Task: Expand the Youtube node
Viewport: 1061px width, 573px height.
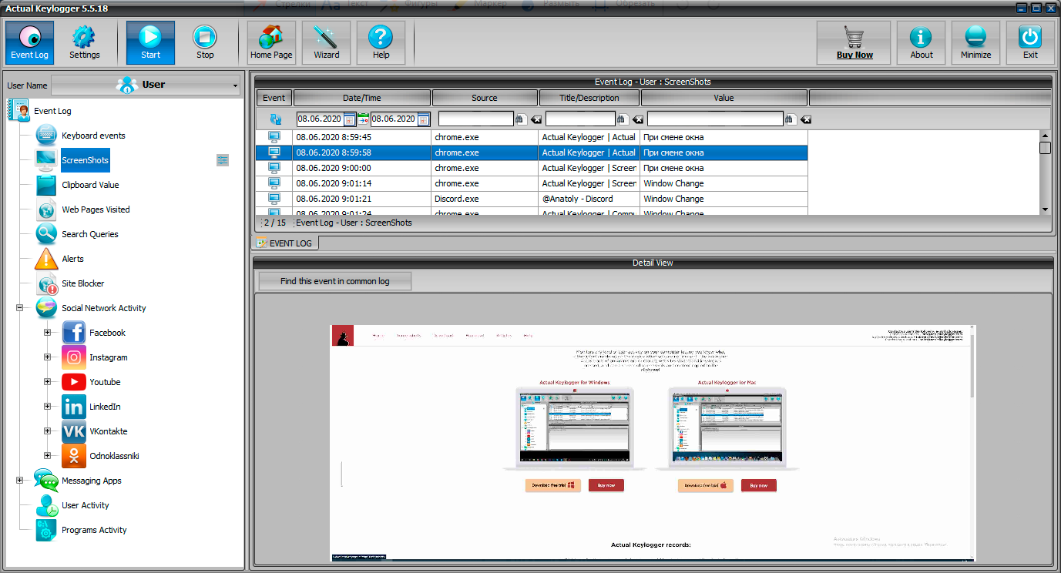Action: click(47, 382)
